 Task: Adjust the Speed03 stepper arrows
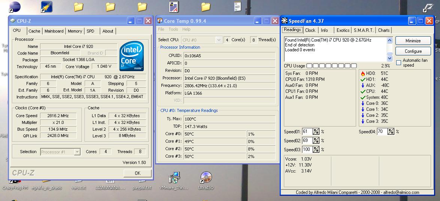pos(316,149)
